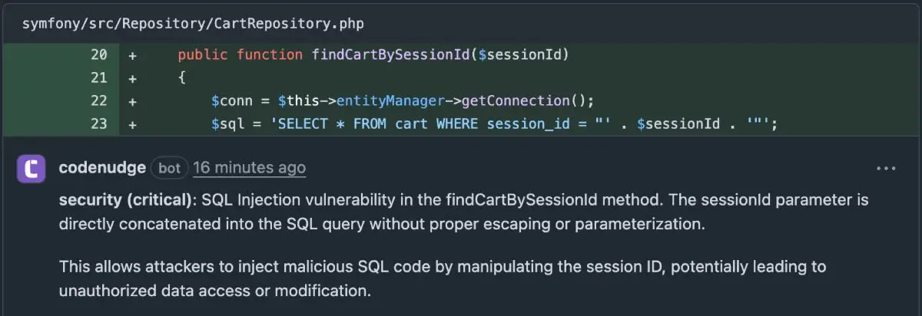This screenshot has height=316, width=922.
Task: Click the plus marker on line 20
Action: pyautogui.click(x=132, y=54)
